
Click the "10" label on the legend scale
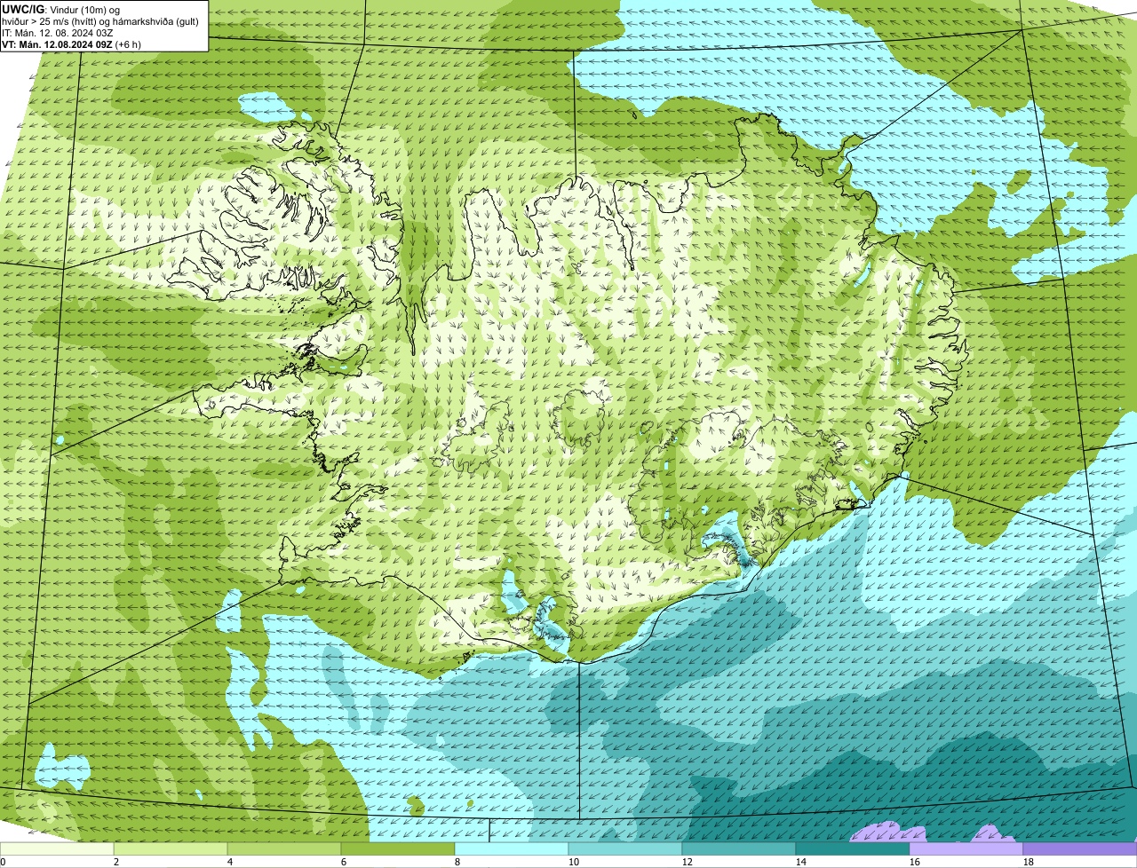click(574, 862)
